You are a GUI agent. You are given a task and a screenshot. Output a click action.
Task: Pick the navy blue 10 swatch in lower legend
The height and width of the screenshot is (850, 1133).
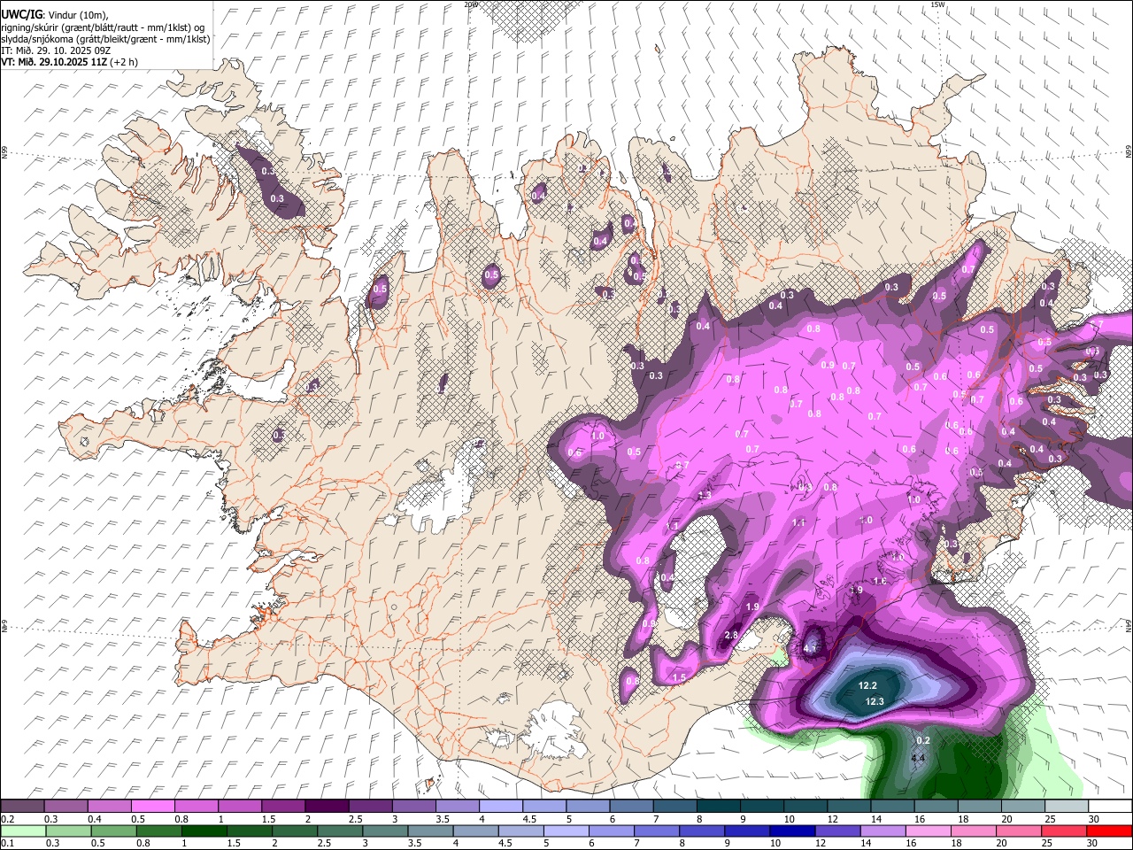[x=792, y=831]
